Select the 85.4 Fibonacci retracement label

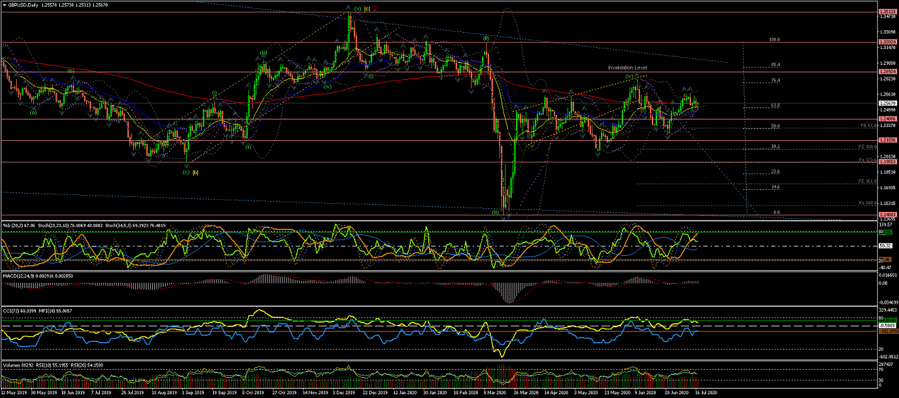pyautogui.click(x=775, y=65)
